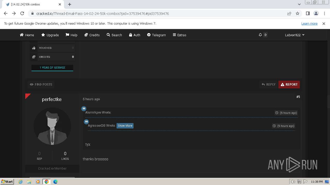Image resolution: width=330 pixels, height=185 pixels.
Task: Expand Lebron122 user dropdown
Action: click(x=295, y=35)
